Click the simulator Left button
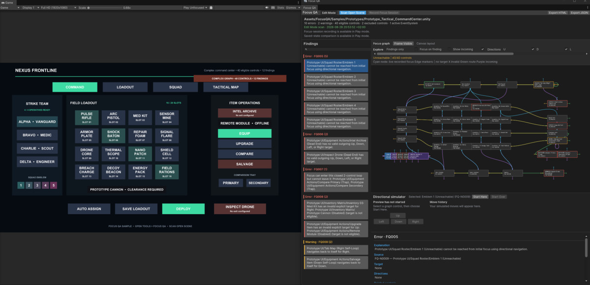 tap(381, 222)
